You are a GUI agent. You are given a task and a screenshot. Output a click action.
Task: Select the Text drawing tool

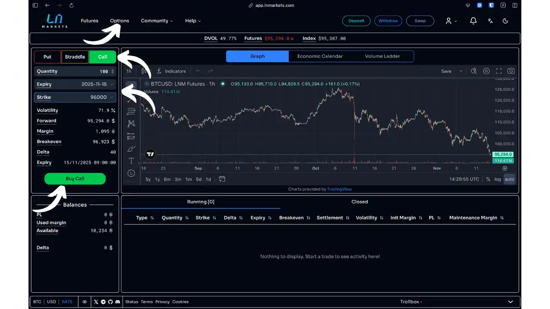click(131, 161)
